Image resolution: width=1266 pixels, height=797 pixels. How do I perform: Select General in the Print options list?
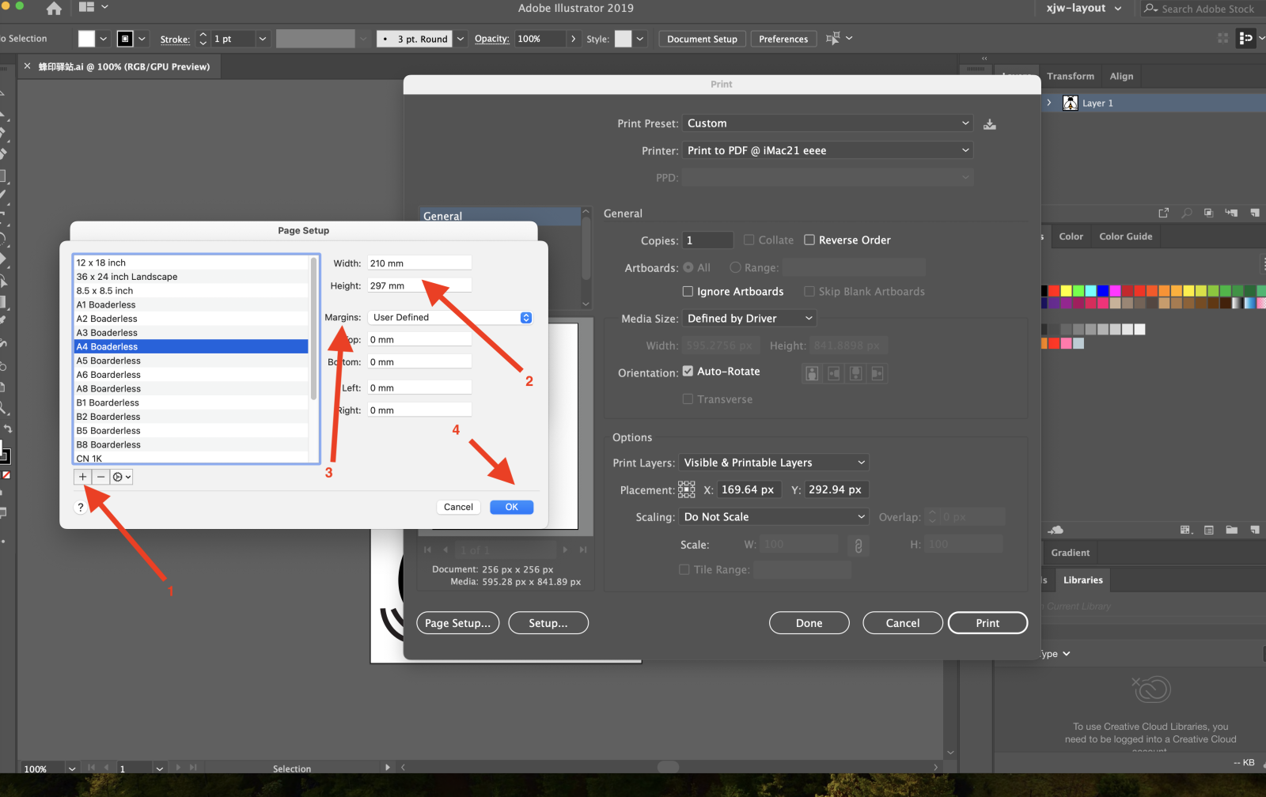point(500,216)
